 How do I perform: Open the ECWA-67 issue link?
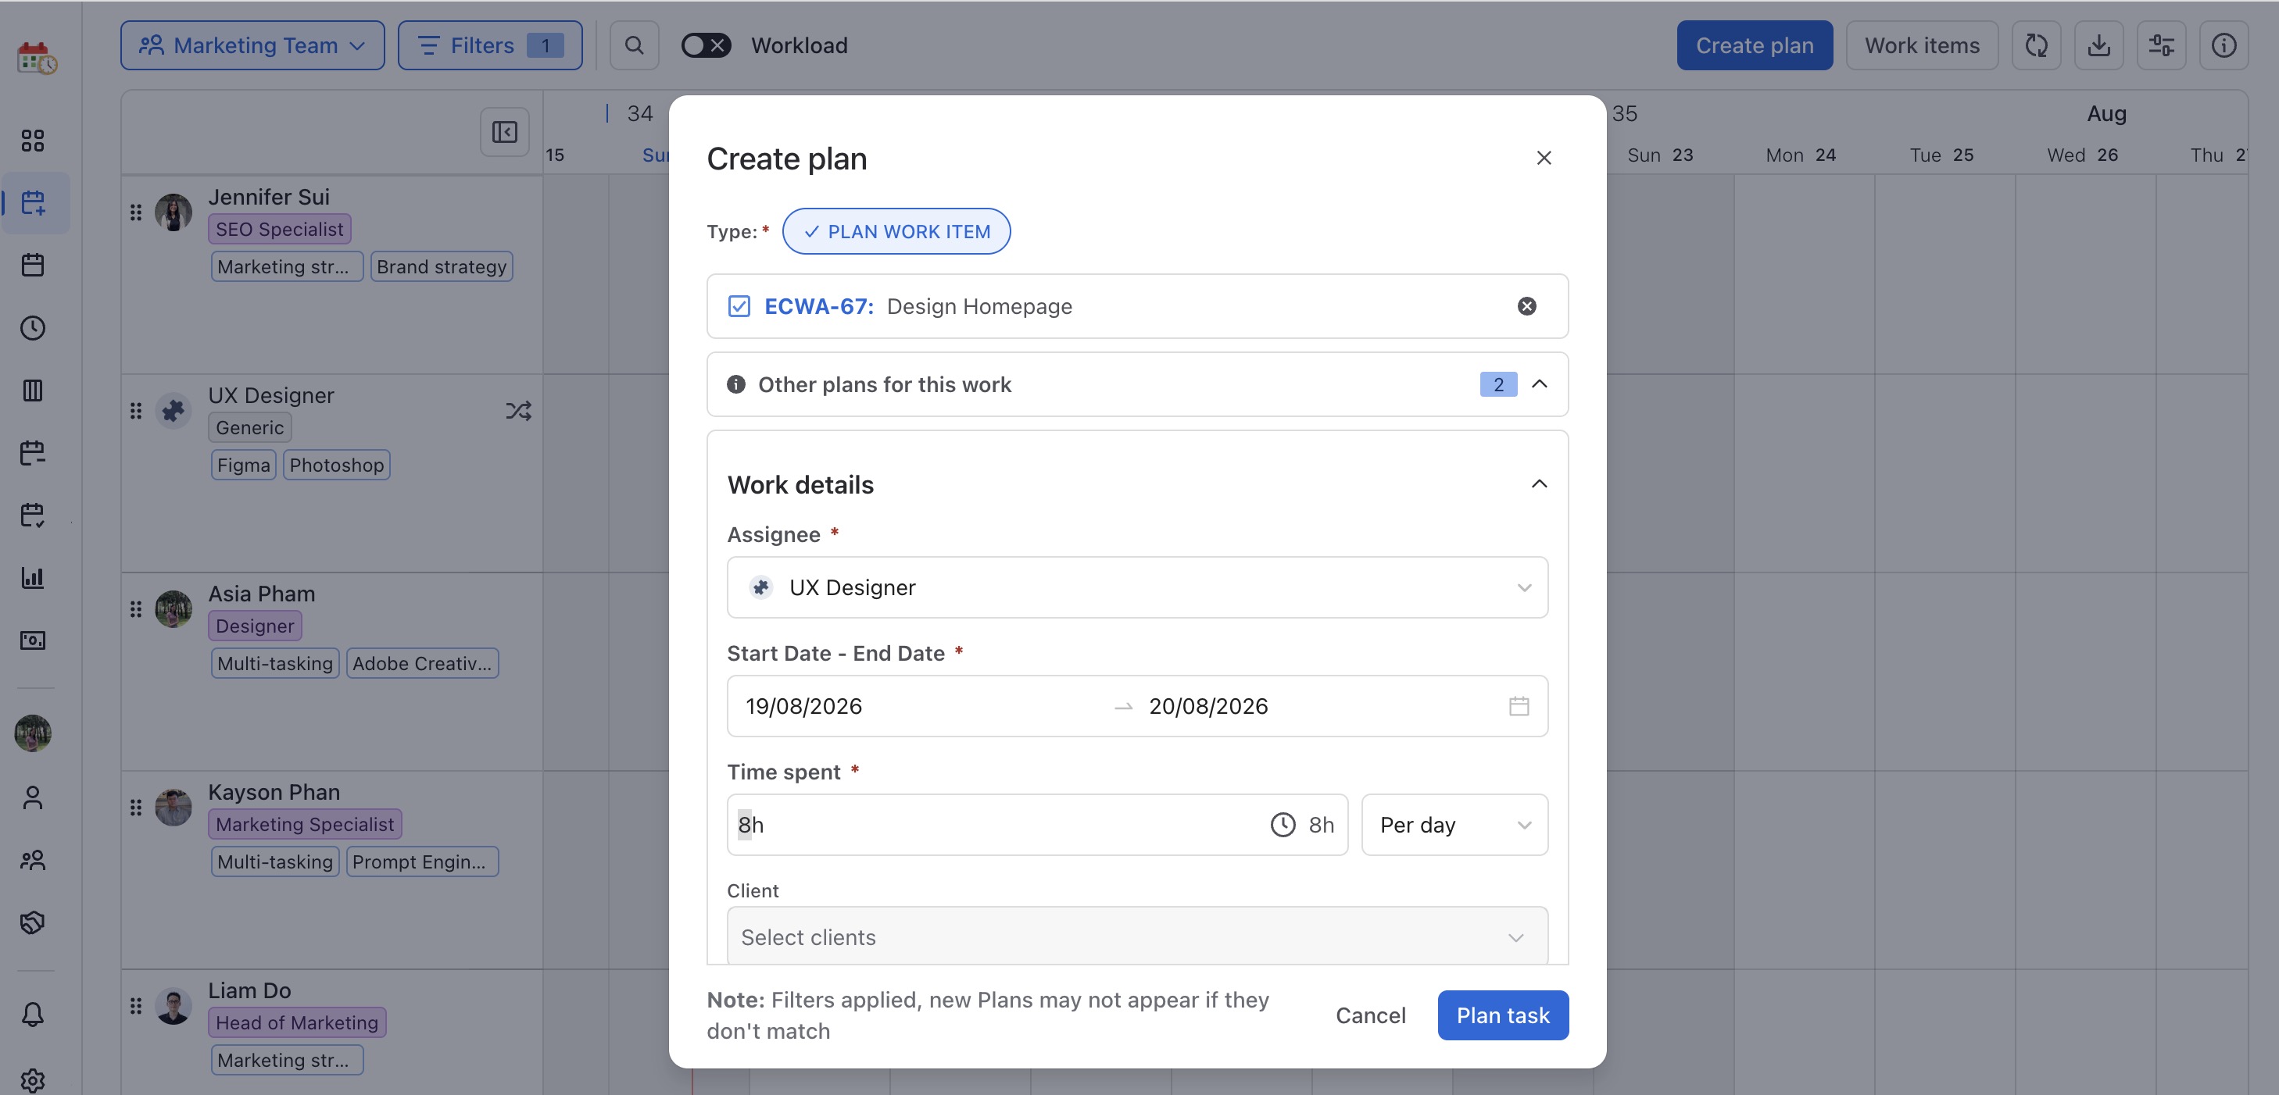click(818, 306)
